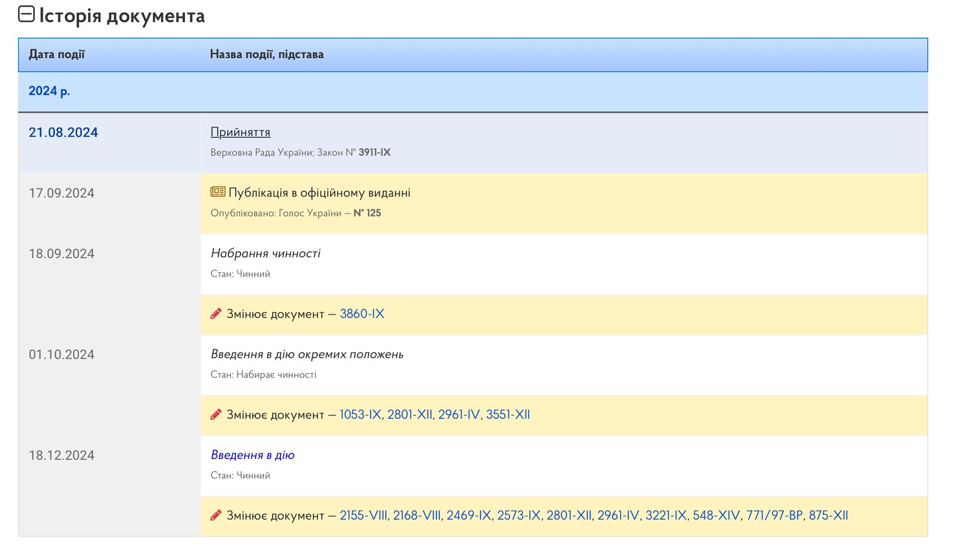The width and height of the screenshot is (970, 545).
Task: Click the Назва події, підстава column header
Action: [x=267, y=54]
